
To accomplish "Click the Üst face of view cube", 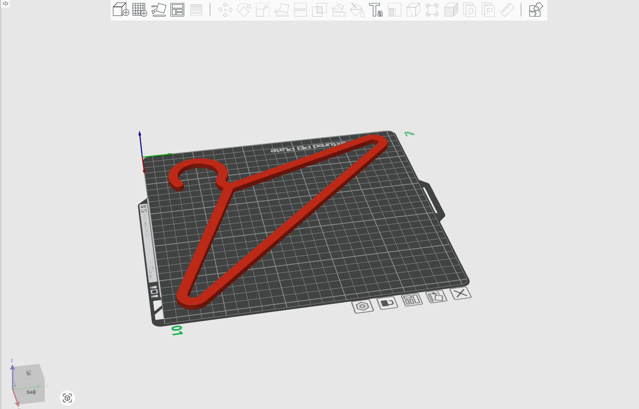I will pyautogui.click(x=28, y=373).
